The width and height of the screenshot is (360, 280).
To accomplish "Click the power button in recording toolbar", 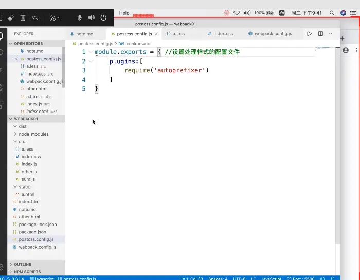I will (103, 17).
